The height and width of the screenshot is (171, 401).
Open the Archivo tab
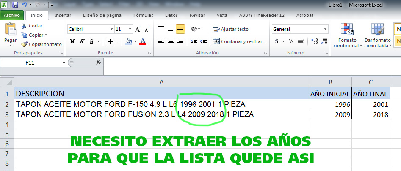tap(12, 15)
